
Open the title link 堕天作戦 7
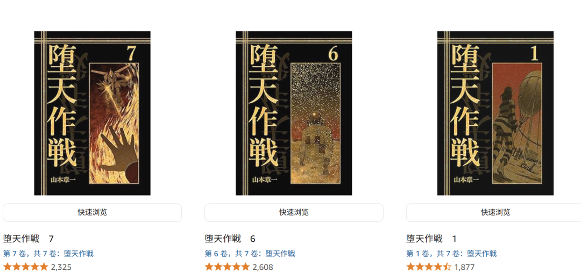29,239
